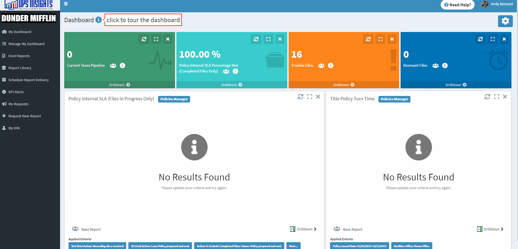Click the hamburger menu icon in header
This screenshot has width=518, height=249.
[x=66, y=4]
